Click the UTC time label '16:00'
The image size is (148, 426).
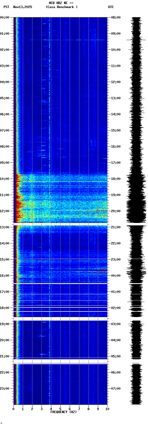(x=116, y=147)
